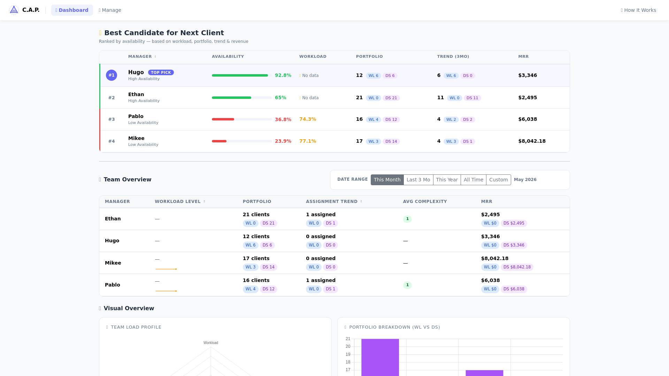
Task: Click the DS $3,346 MRR badge
Action: [x=514, y=245]
